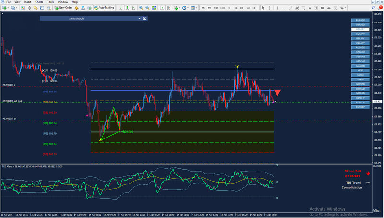The image size is (384, 218).
Task: Select the Text (A) tool
Action: click(x=310, y=8)
